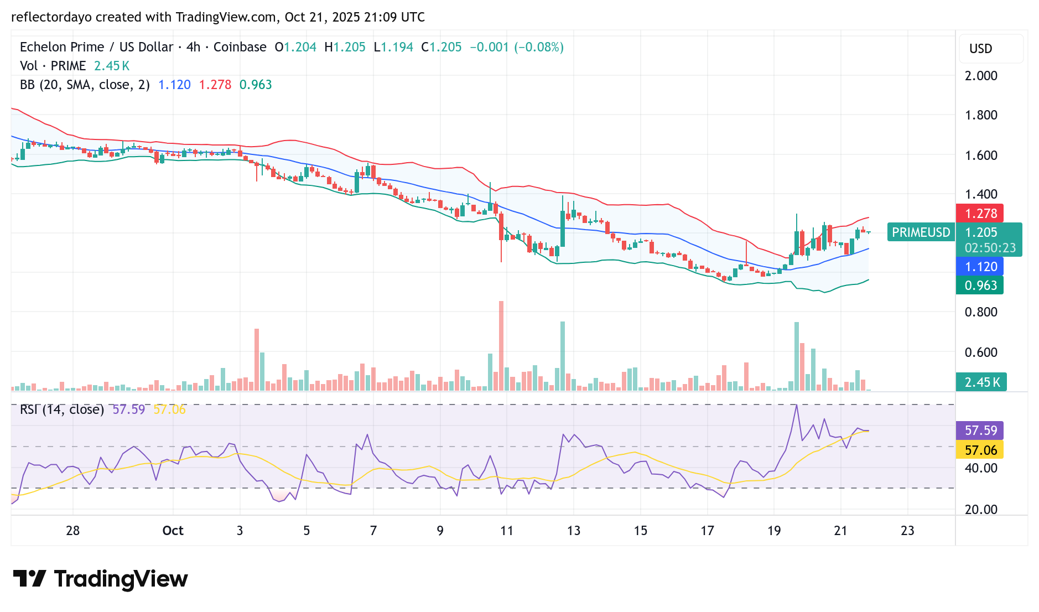1039x612 pixels.
Task: Click the 'BB (20, SMA, close, 2)' legend
Action: [85, 85]
